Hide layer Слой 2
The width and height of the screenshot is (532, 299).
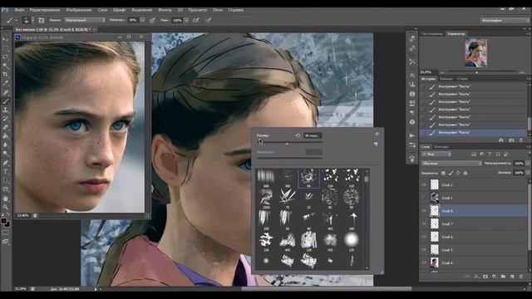(x=424, y=184)
